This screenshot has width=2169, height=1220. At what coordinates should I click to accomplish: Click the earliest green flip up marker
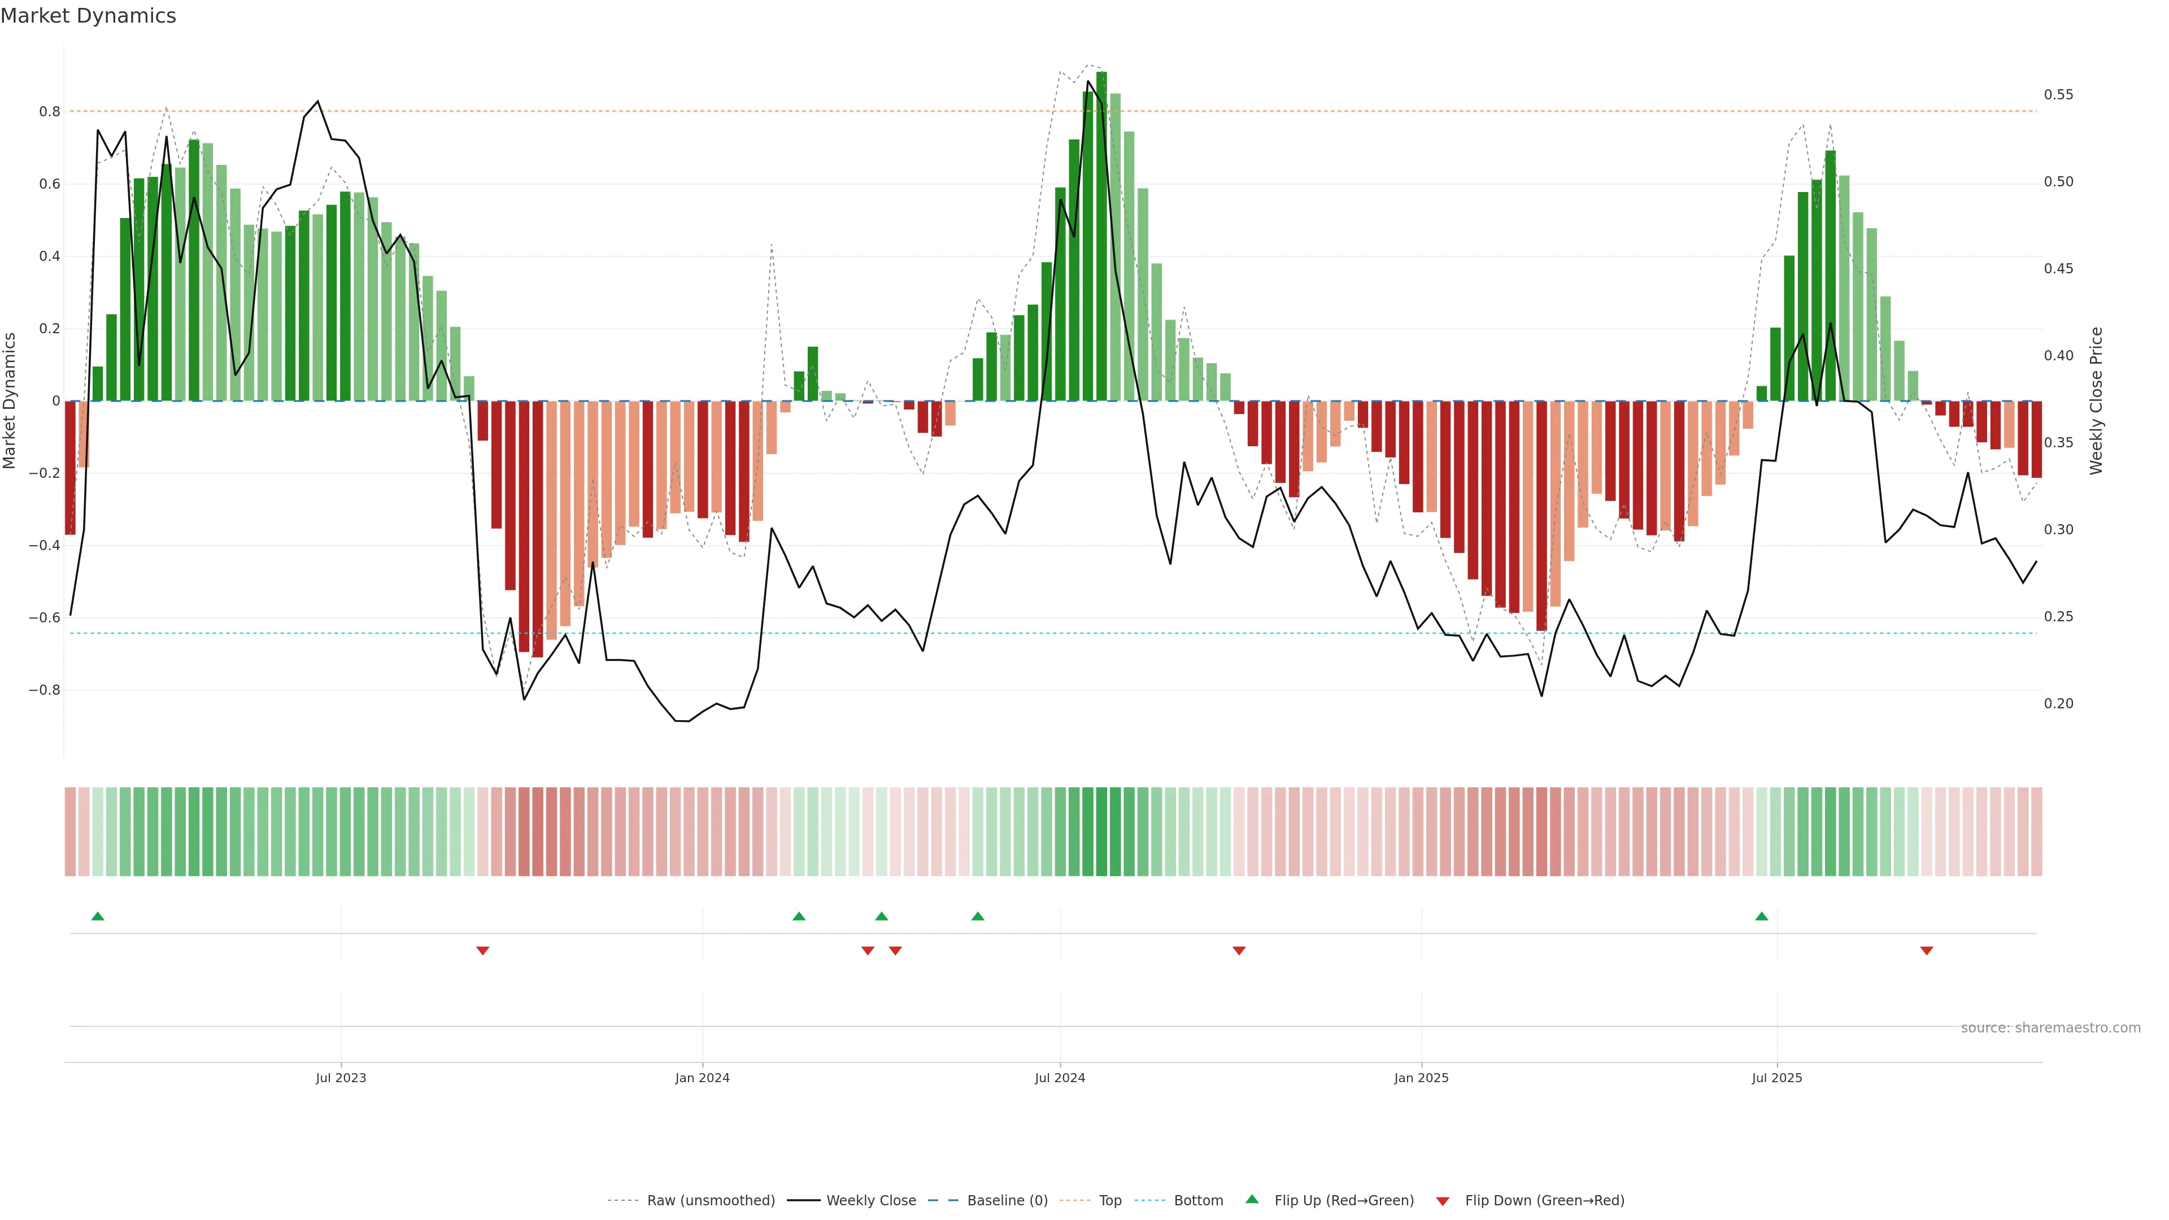point(98,916)
